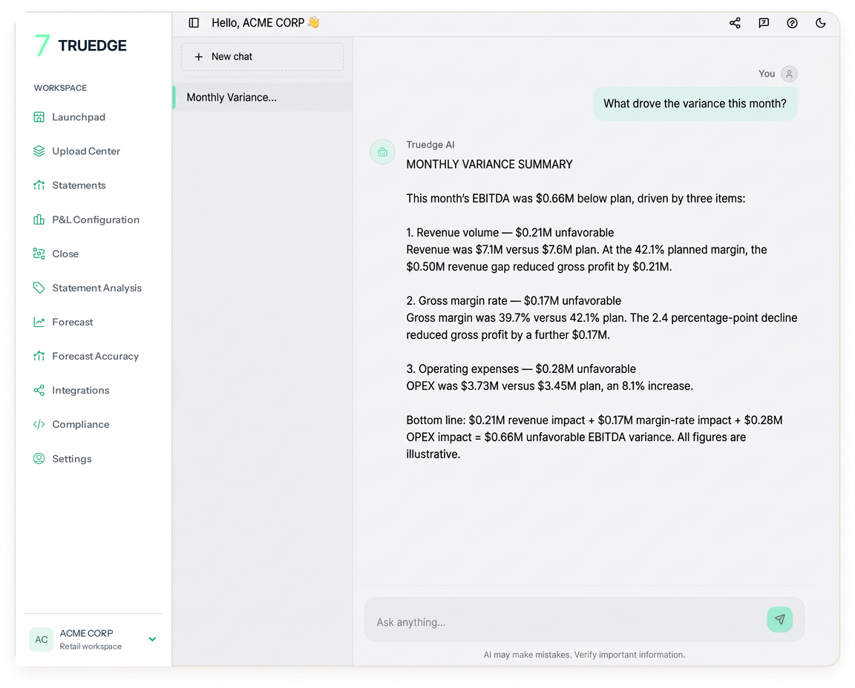Click the Statement Analysis tag icon
Screen dimensions: 855x688
[39, 288]
